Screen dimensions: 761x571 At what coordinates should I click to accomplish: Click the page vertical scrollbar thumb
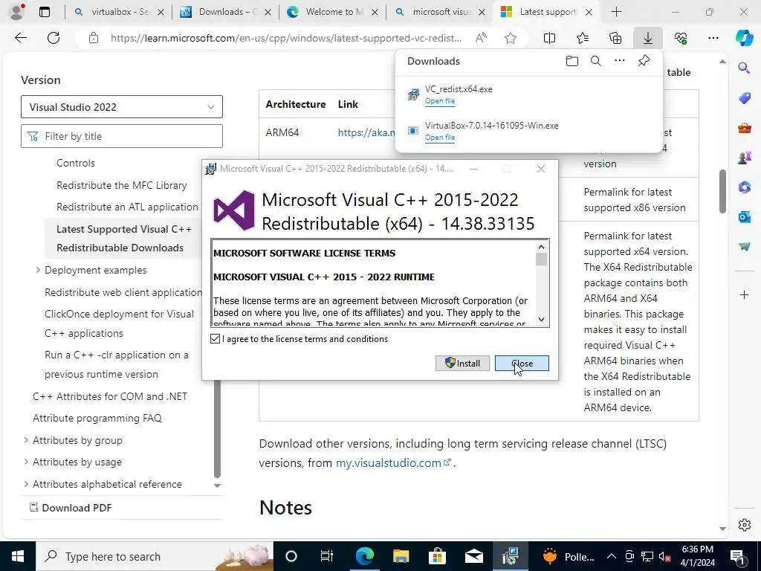pyautogui.click(x=722, y=191)
